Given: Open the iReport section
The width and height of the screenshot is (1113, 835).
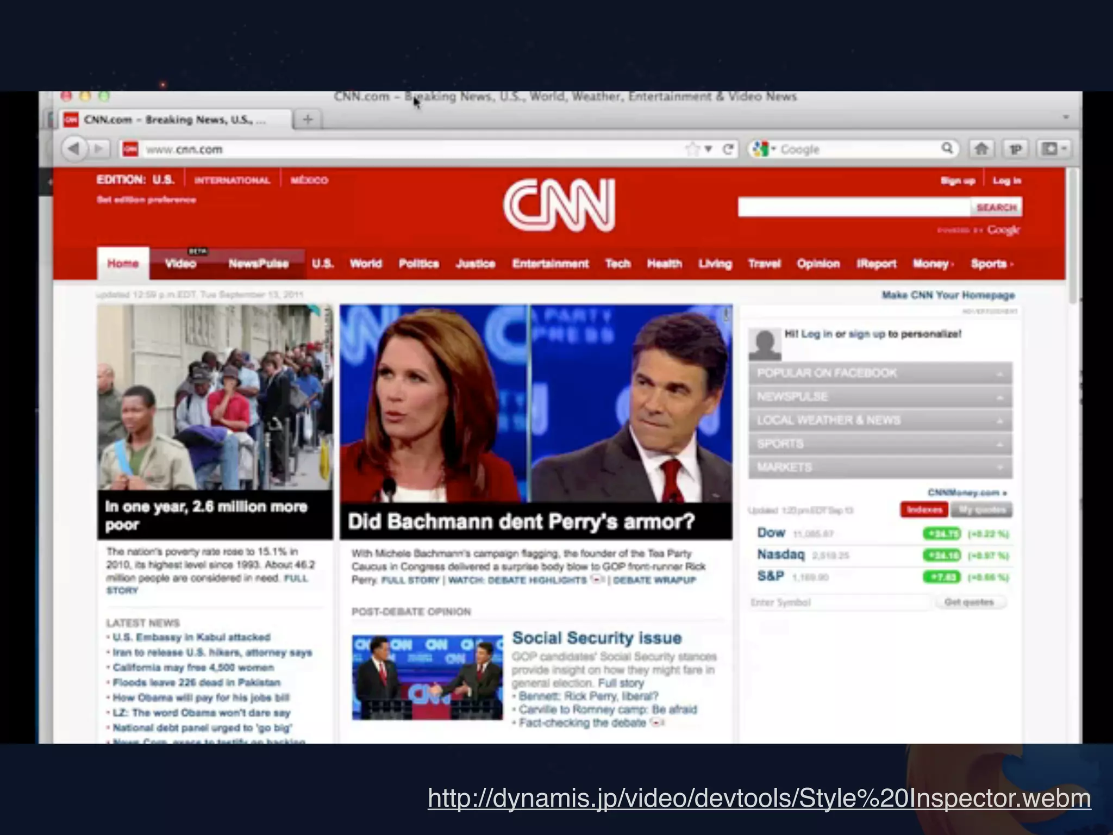Looking at the screenshot, I should point(877,264).
